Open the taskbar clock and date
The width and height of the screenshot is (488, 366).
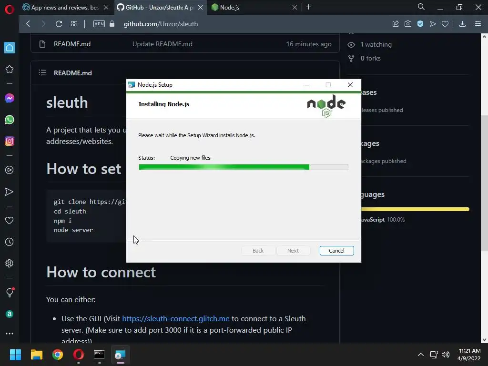(x=469, y=355)
